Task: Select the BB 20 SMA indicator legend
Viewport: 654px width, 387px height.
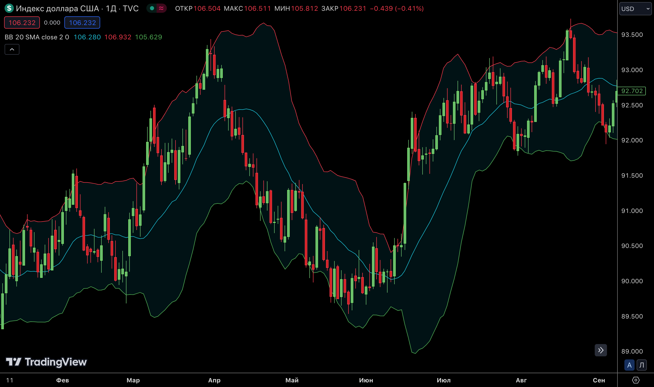Action: click(37, 37)
